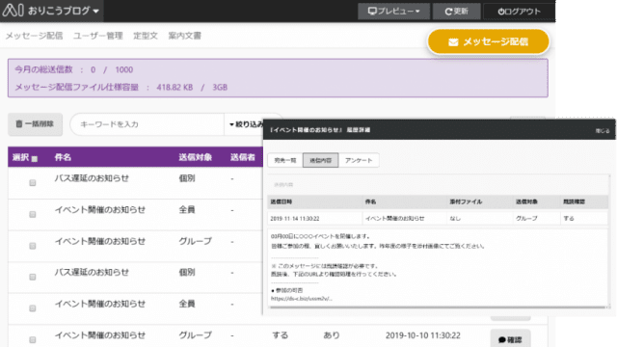617x347 pixels.
Task: Switch to the 送信内容 tab in the detail dialog
Action: pos(321,160)
